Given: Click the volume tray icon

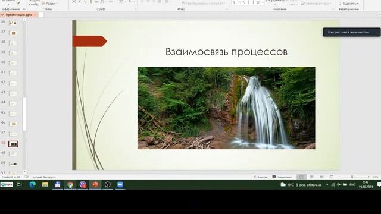Looking at the screenshot, I should (x=339, y=185).
